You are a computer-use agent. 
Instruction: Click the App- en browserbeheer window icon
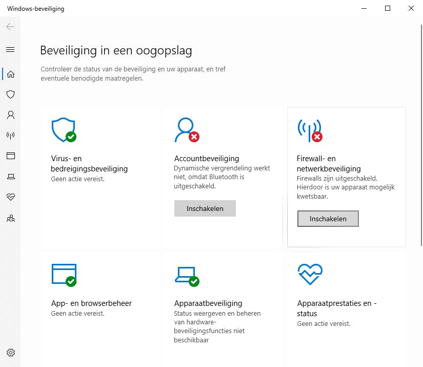(x=64, y=275)
